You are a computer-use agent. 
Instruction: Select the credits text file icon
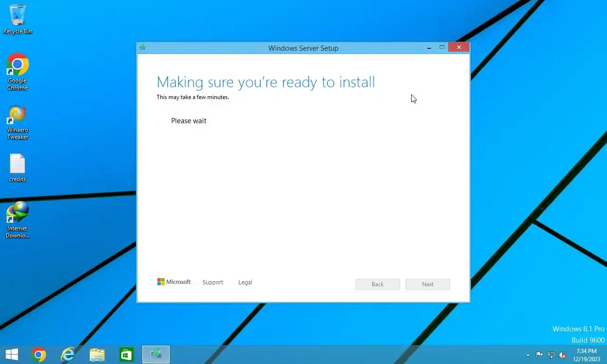18,168
